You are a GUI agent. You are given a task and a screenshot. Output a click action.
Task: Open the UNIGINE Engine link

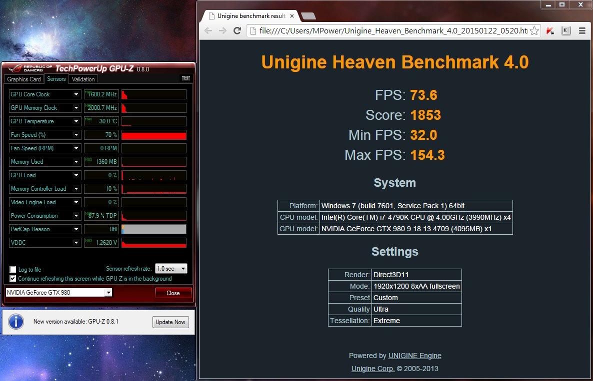pyautogui.click(x=414, y=356)
